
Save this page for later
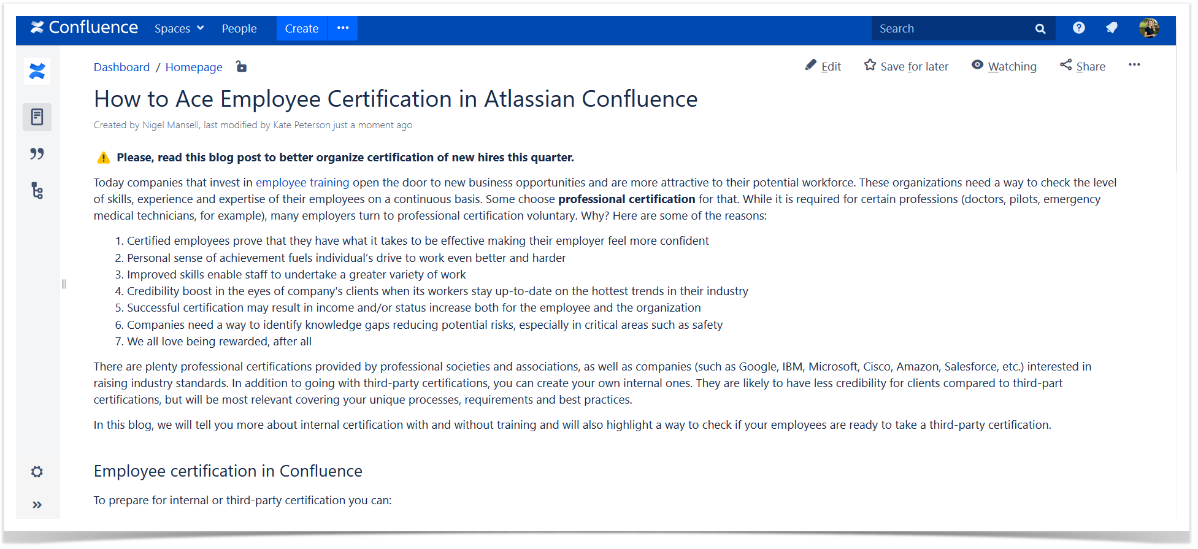[x=906, y=66]
